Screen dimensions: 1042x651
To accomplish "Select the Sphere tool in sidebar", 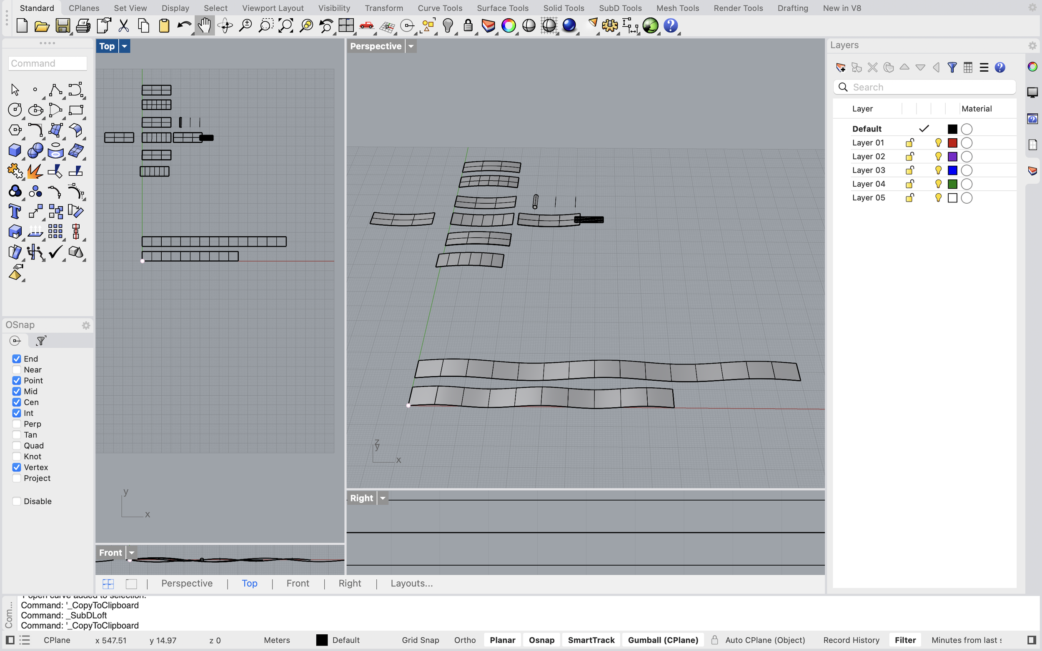I will coord(35,150).
